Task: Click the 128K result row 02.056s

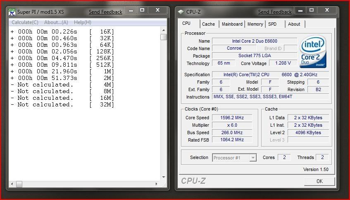Action: click(62, 52)
